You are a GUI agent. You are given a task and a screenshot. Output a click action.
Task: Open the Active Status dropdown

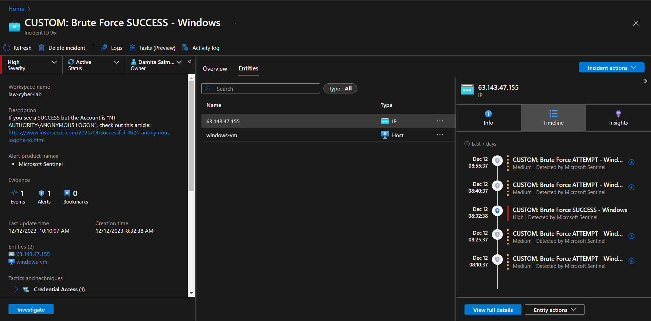click(x=94, y=65)
